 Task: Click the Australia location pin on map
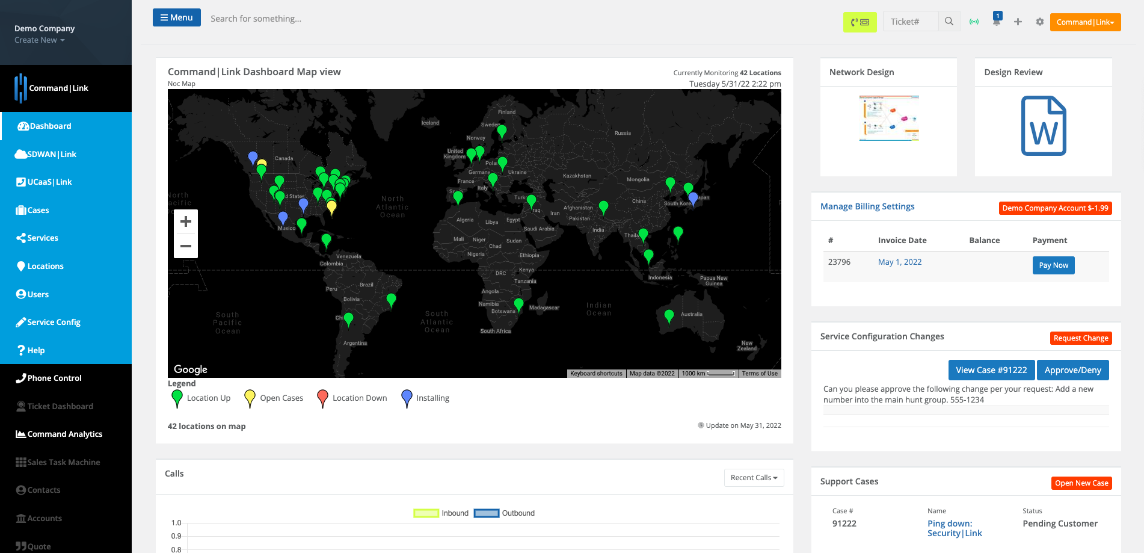669,316
